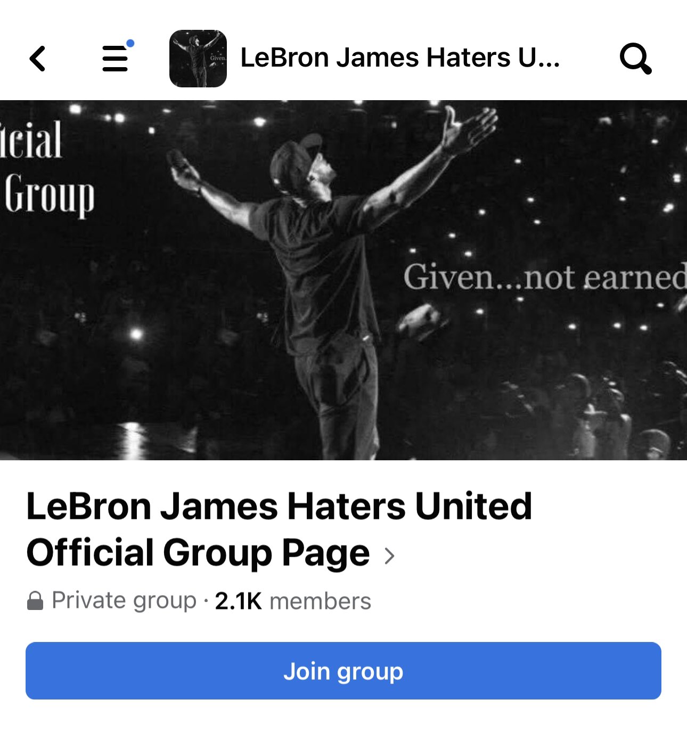This screenshot has width=687, height=732.
Task: Open the small group avatar in header
Action: tap(198, 59)
